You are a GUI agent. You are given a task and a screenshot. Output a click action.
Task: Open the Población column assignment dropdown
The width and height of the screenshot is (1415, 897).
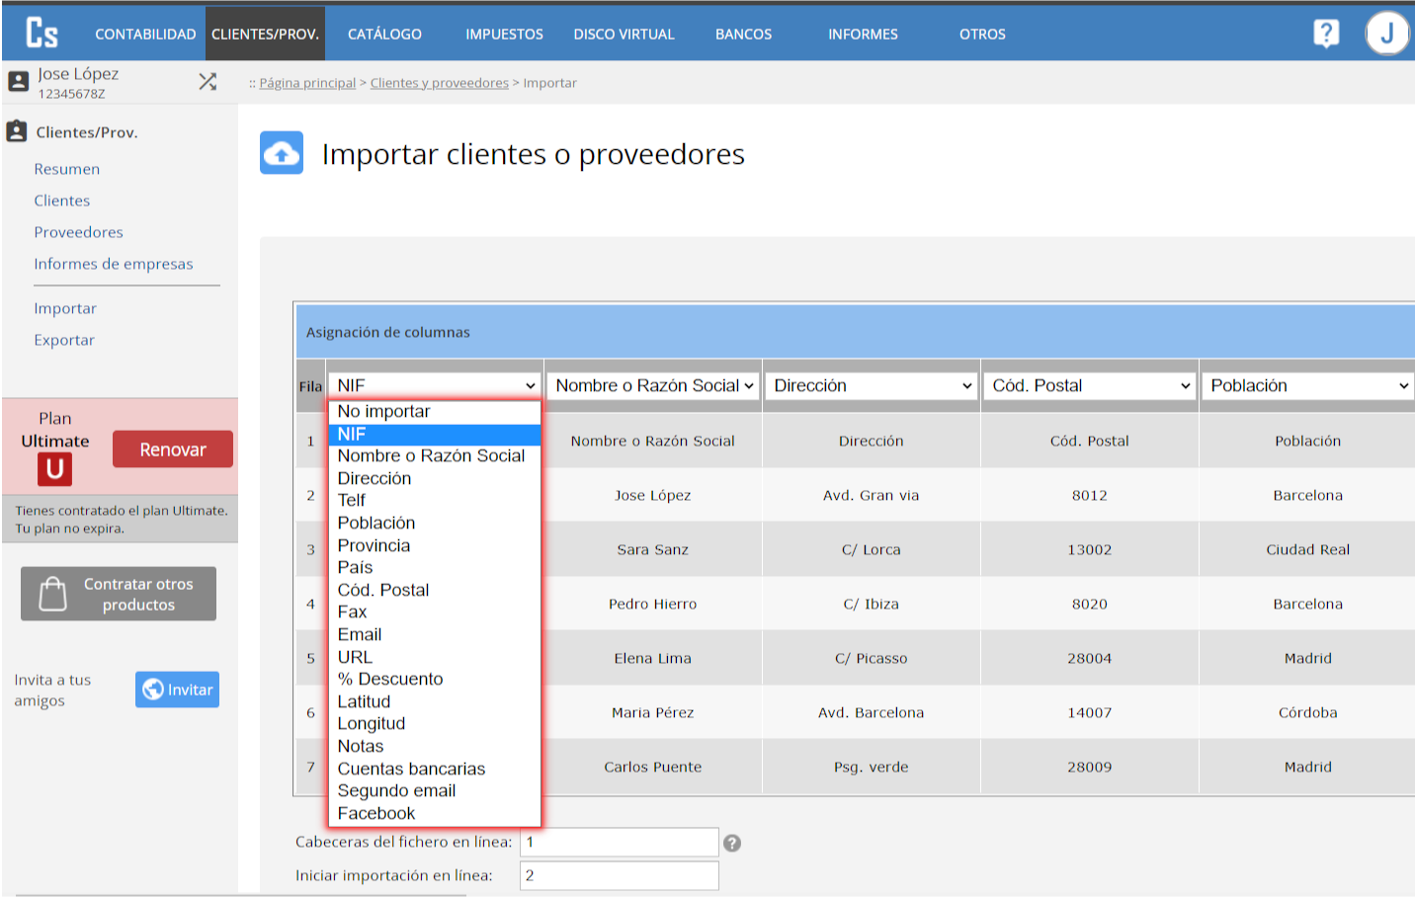click(x=1308, y=385)
